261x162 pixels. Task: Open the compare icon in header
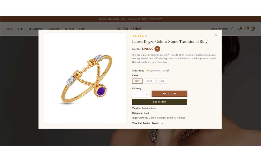(x=240, y=29)
